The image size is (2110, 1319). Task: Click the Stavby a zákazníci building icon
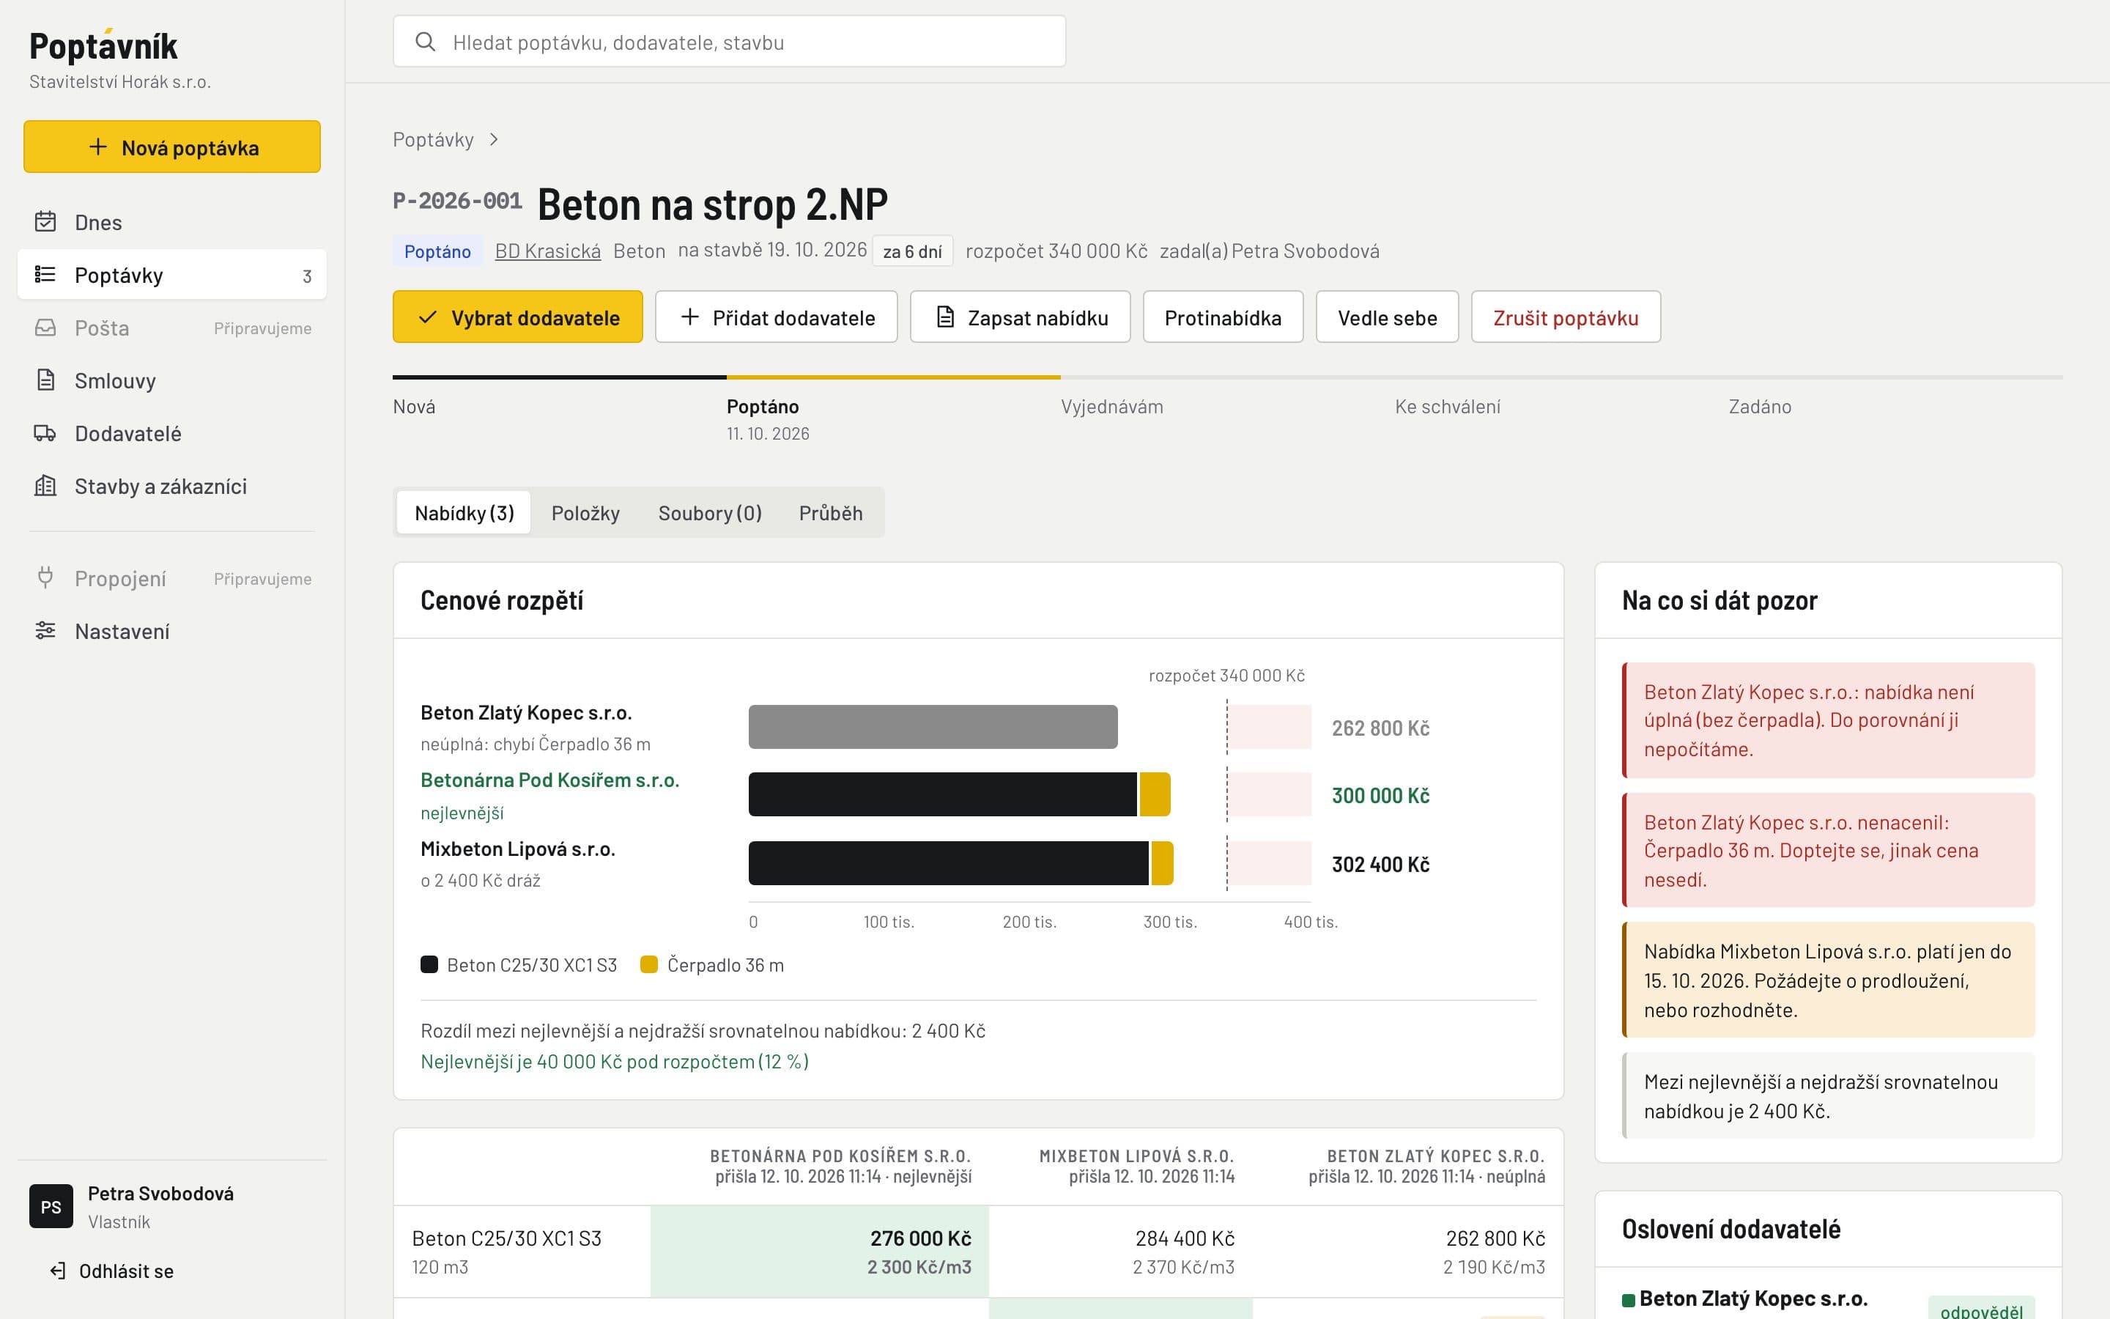45,485
